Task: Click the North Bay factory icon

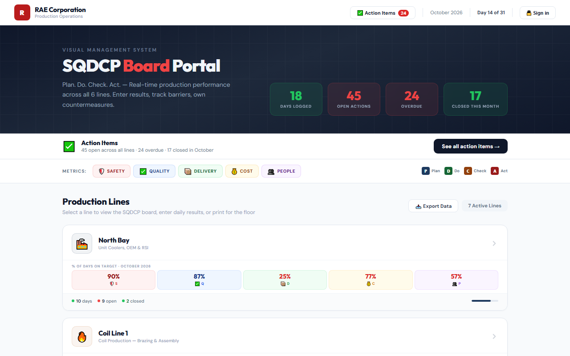Action: coord(82,243)
